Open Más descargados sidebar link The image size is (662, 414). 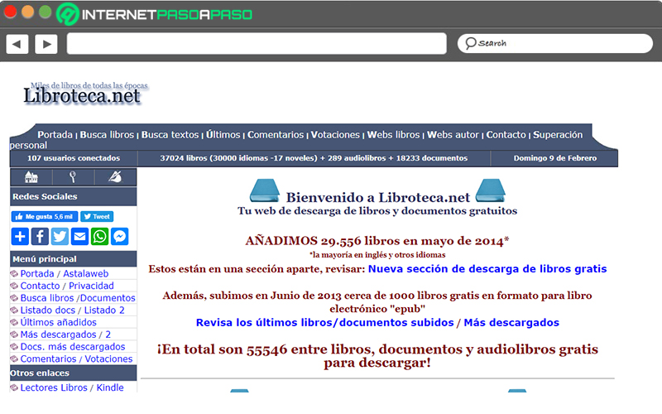click(x=58, y=335)
